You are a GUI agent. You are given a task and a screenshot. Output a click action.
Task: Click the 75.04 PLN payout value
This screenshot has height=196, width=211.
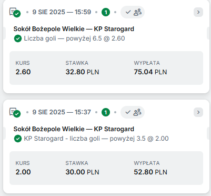150,72
